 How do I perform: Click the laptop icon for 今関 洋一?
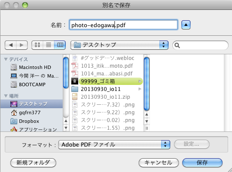pyautogui.click(x=14, y=76)
